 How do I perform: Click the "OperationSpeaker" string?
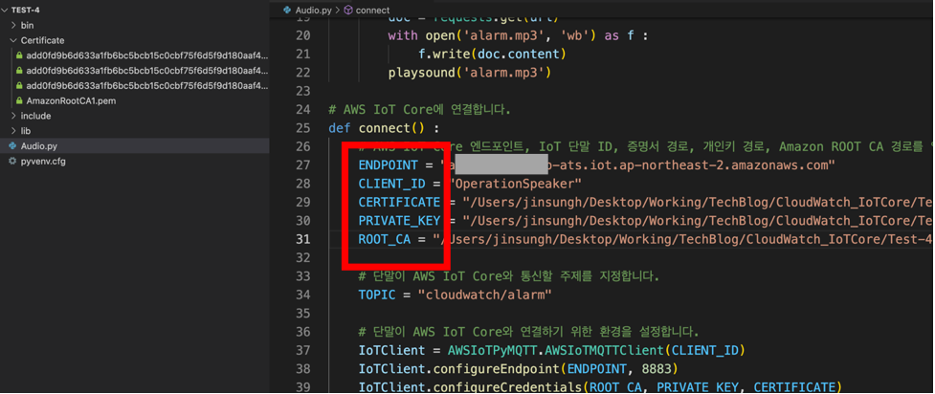click(x=517, y=184)
